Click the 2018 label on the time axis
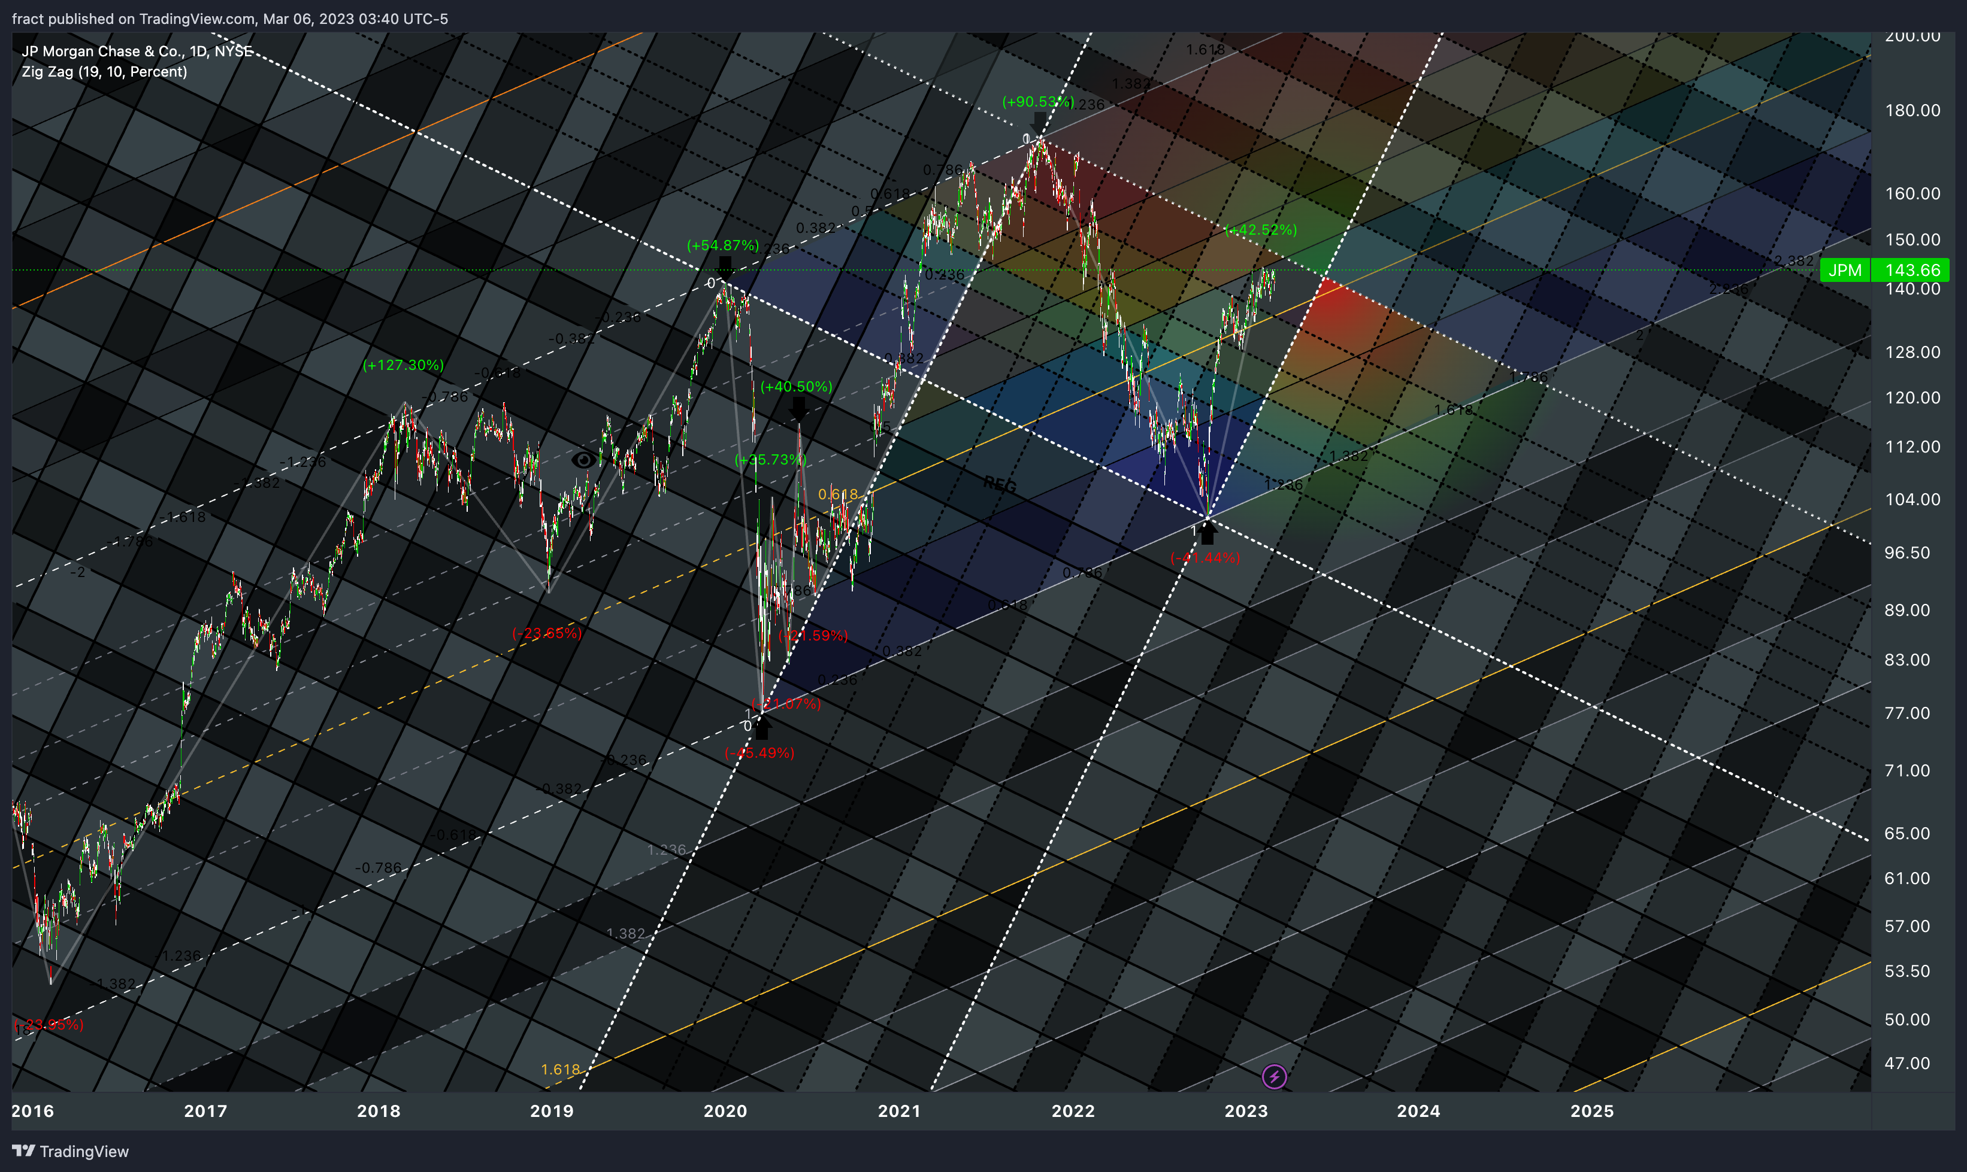 379,1111
